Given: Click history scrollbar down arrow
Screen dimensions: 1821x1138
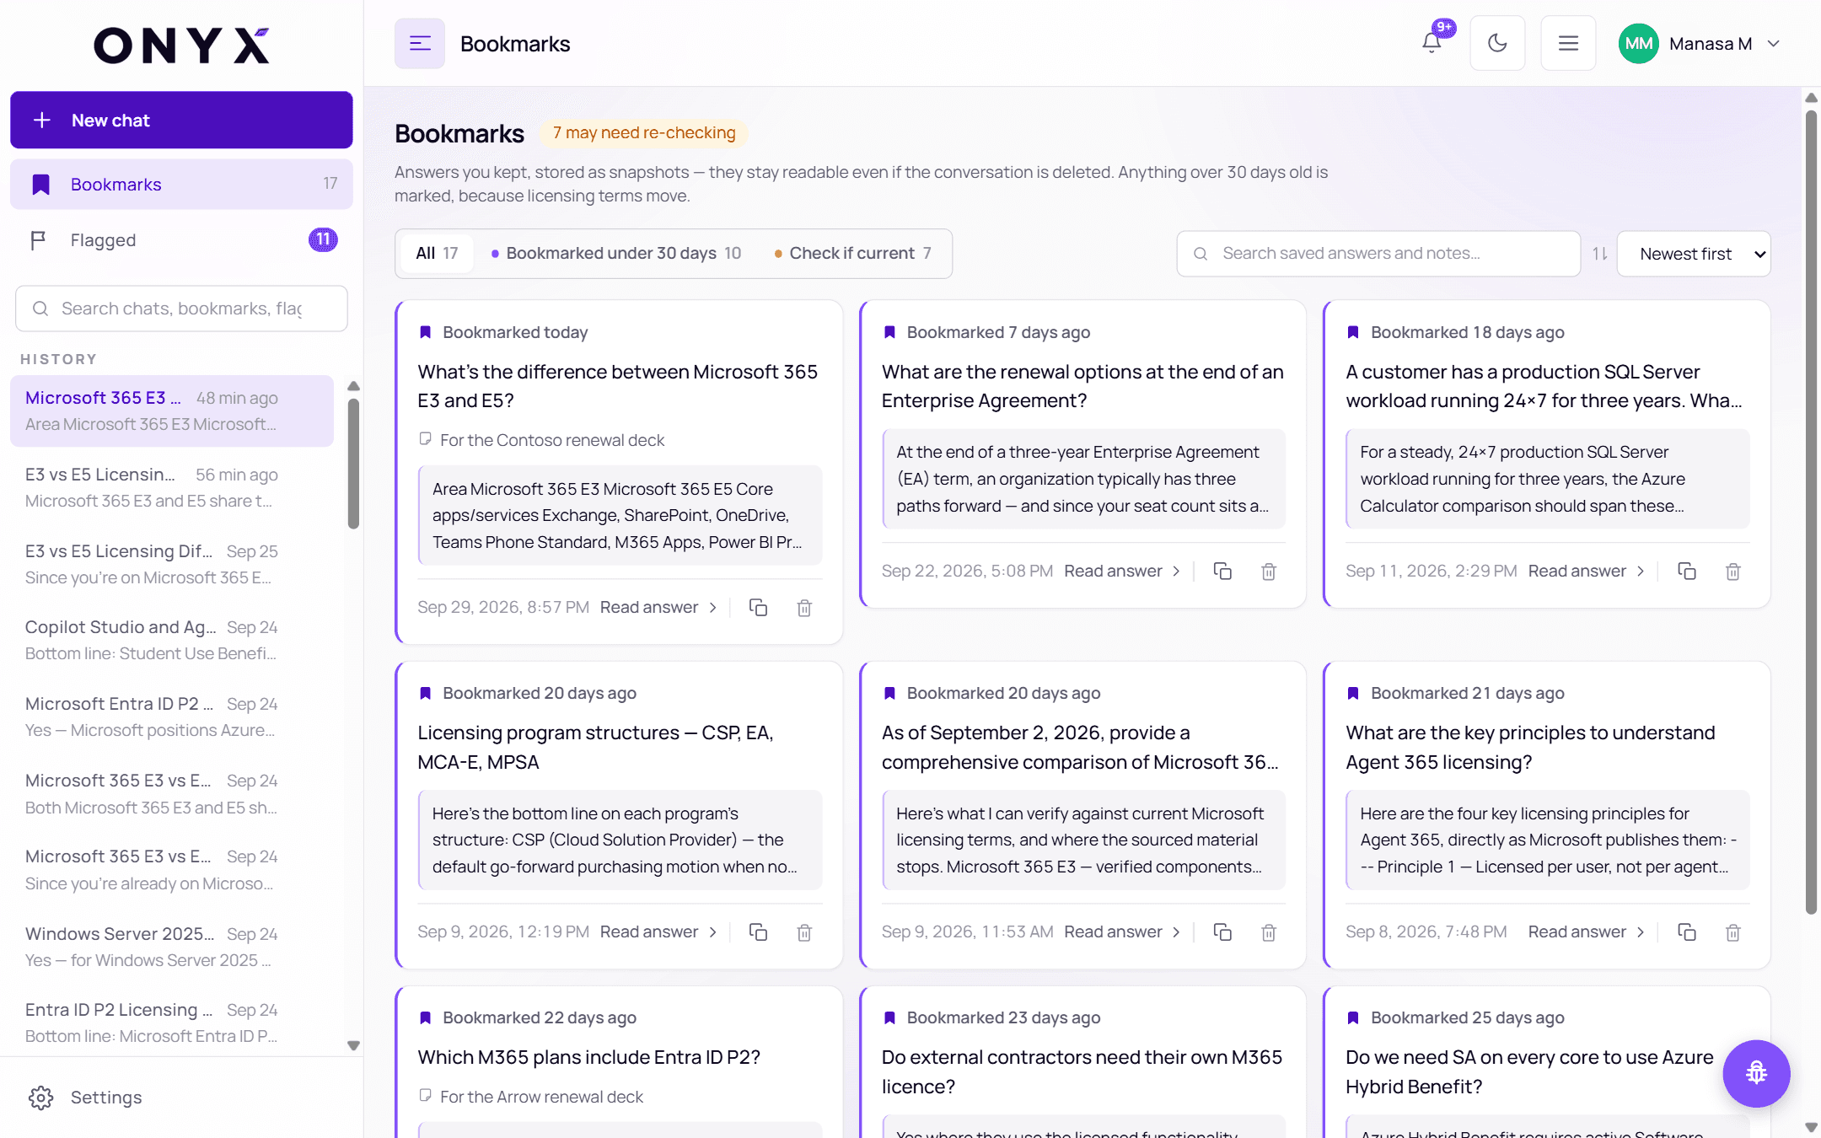Looking at the screenshot, I should coord(354,1045).
